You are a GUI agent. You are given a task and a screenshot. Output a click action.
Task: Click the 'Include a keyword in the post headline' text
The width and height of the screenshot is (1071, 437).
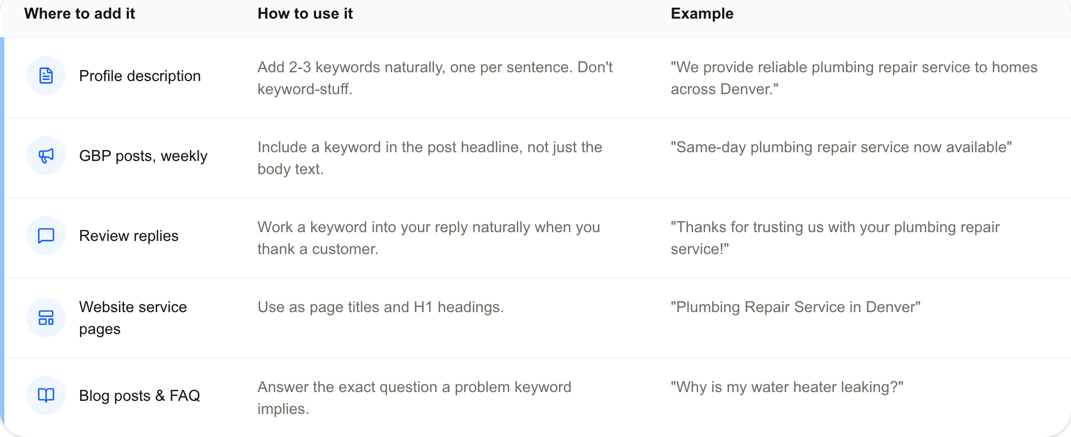tap(430, 158)
